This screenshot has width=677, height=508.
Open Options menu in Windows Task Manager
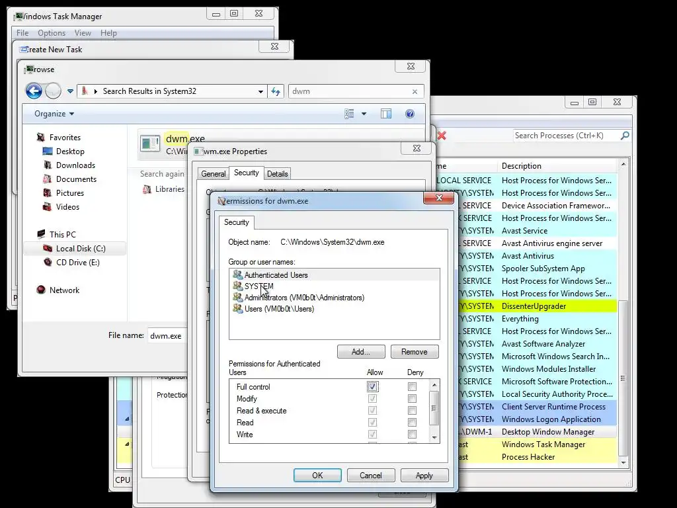[52, 33]
